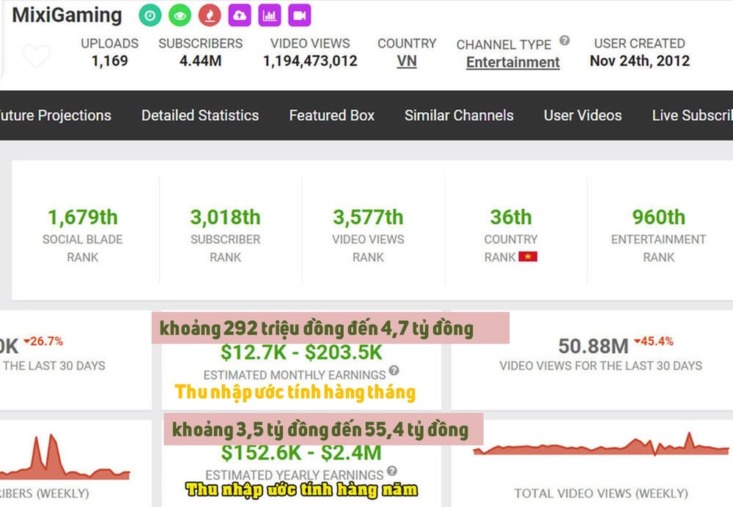Click the Vietnam flag in Country Rank
733x507 pixels.
(528, 256)
